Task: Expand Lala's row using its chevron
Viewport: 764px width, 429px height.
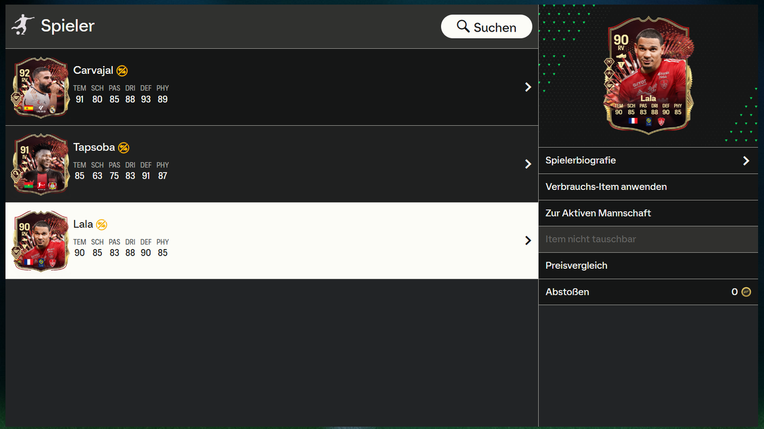Action: click(x=528, y=241)
